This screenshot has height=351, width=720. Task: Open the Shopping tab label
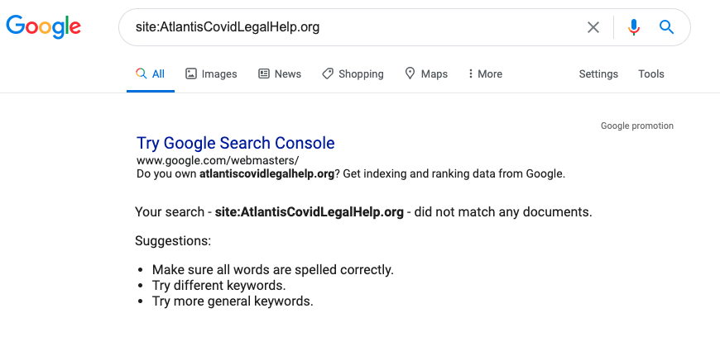pos(361,74)
